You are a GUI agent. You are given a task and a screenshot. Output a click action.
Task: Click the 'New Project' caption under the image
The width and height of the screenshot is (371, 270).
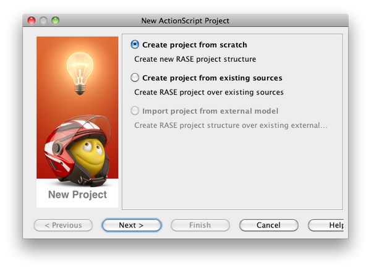point(77,195)
